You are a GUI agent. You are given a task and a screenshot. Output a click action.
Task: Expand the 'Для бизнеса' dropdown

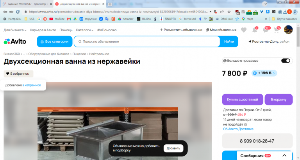click(15, 30)
